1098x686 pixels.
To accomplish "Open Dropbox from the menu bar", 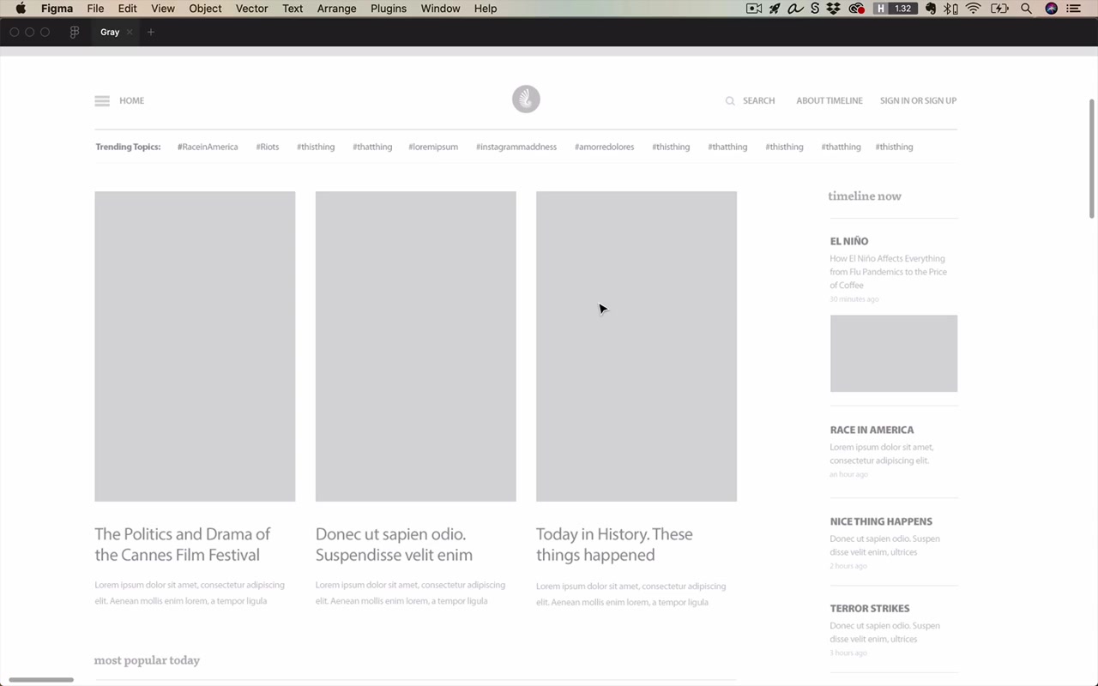I will pyautogui.click(x=834, y=9).
